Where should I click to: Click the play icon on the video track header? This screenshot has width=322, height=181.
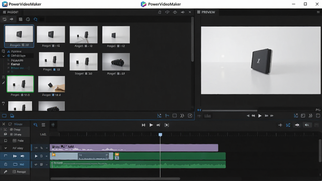tap(36, 156)
